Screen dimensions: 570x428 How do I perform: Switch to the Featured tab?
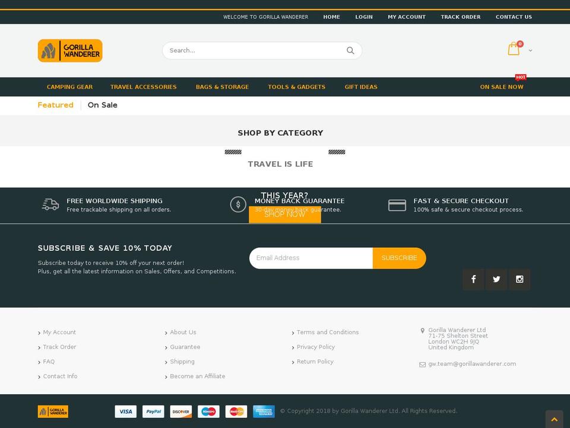(56, 105)
